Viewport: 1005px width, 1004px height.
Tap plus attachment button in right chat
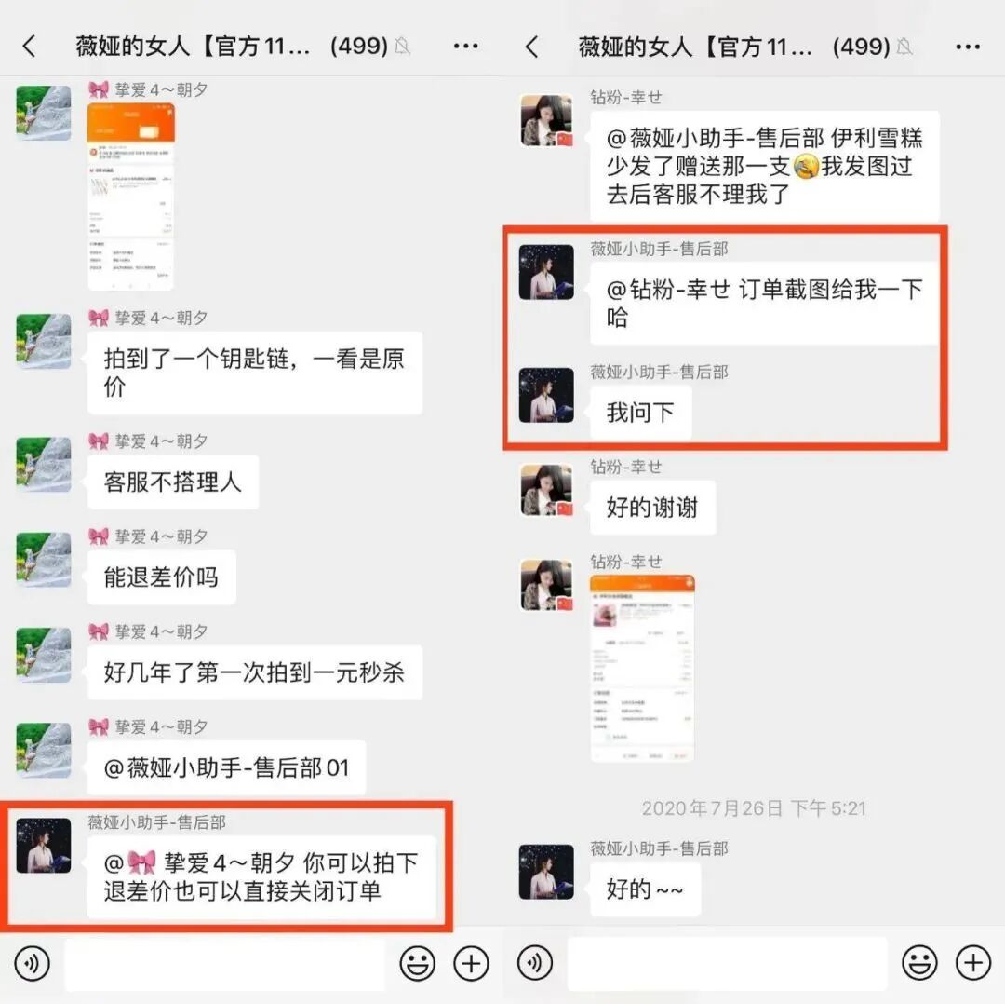(973, 963)
